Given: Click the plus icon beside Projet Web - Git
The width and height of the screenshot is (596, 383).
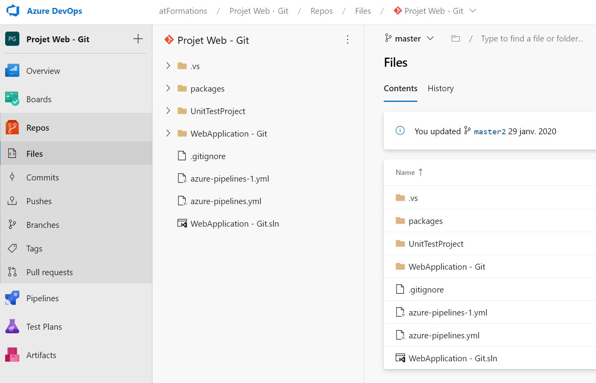Looking at the screenshot, I should [x=138, y=39].
